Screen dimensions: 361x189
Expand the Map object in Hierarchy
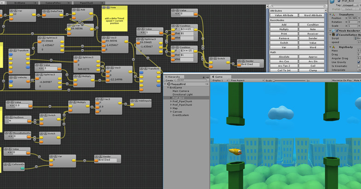[171, 108]
